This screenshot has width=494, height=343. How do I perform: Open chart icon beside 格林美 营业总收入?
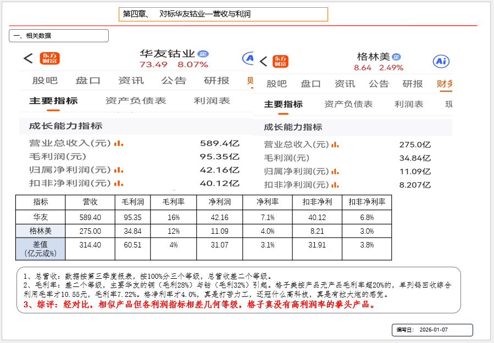(x=335, y=145)
